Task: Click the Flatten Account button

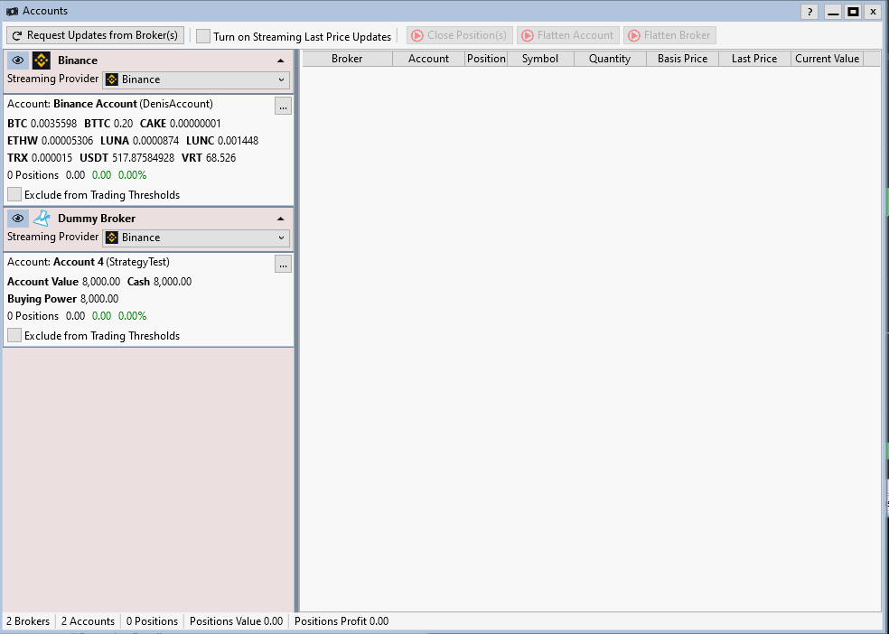Action: point(567,35)
